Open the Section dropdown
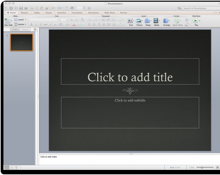220x175 pixels. [x=20, y=24]
